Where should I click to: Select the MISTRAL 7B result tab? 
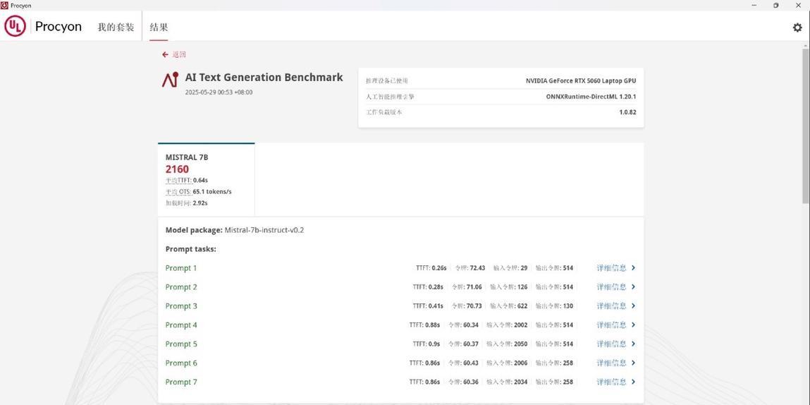206,179
